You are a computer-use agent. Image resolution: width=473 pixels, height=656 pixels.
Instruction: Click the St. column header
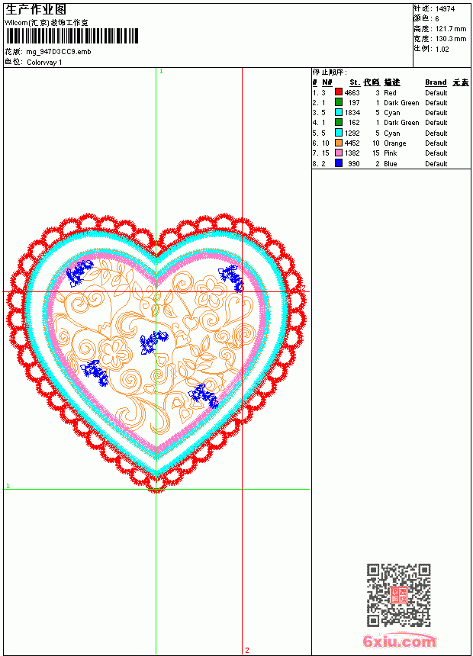(355, 82)
